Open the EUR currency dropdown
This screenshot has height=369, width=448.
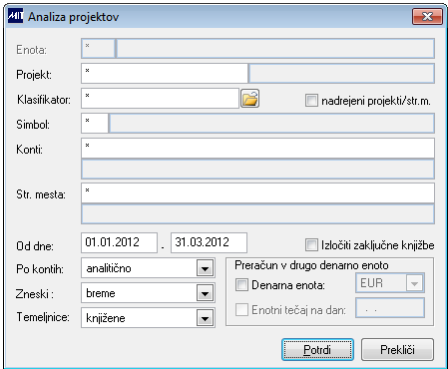click(x=414, y=283)
